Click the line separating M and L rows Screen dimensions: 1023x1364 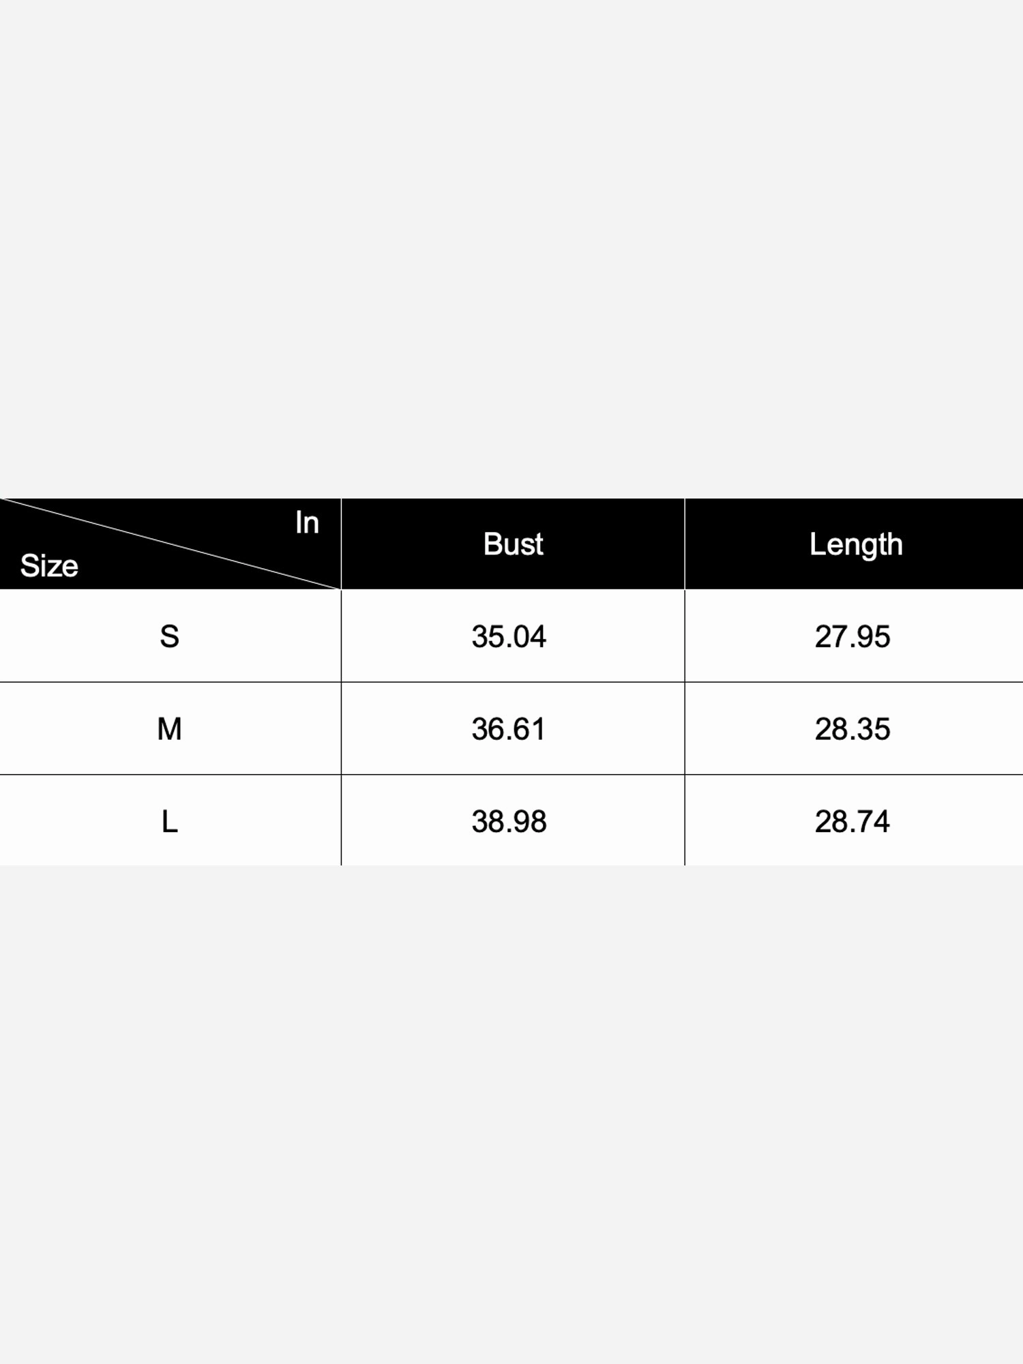pyautogui.click(x=512, y=775)
